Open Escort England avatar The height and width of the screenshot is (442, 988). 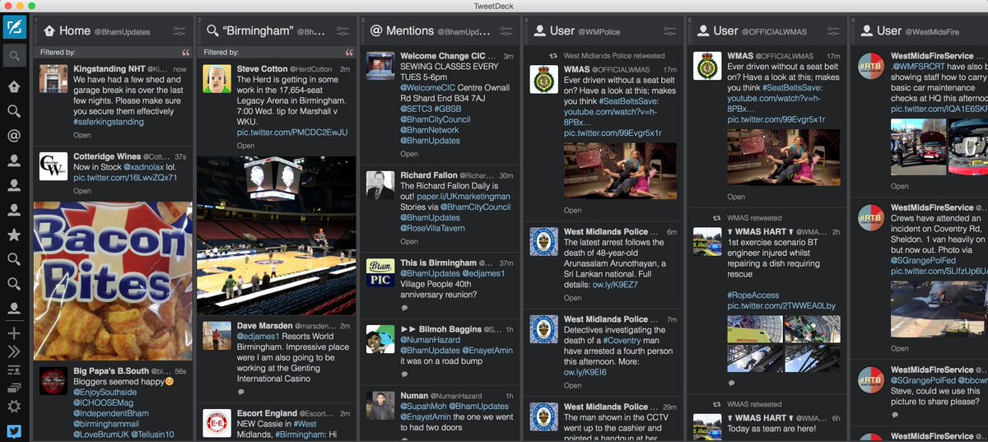[x=217, y=423]
